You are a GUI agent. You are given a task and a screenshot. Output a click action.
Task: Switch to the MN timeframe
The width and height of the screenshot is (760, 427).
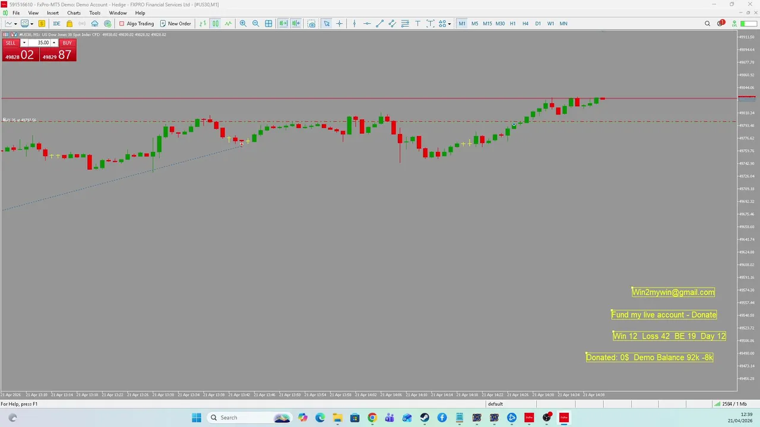point(563,24)
